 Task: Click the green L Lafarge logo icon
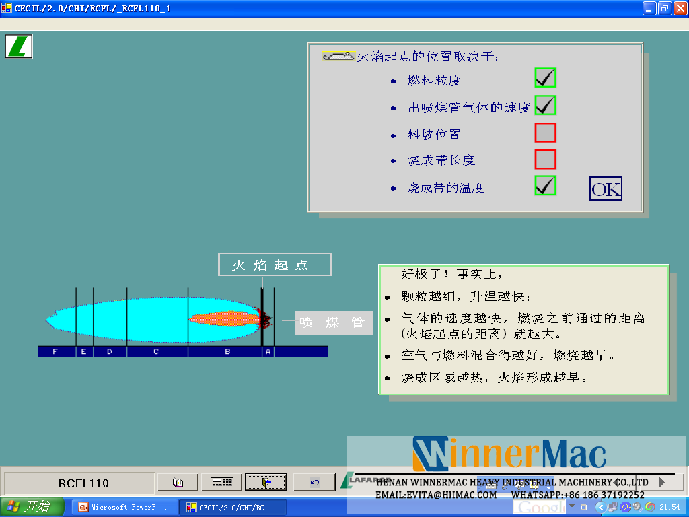19,46
